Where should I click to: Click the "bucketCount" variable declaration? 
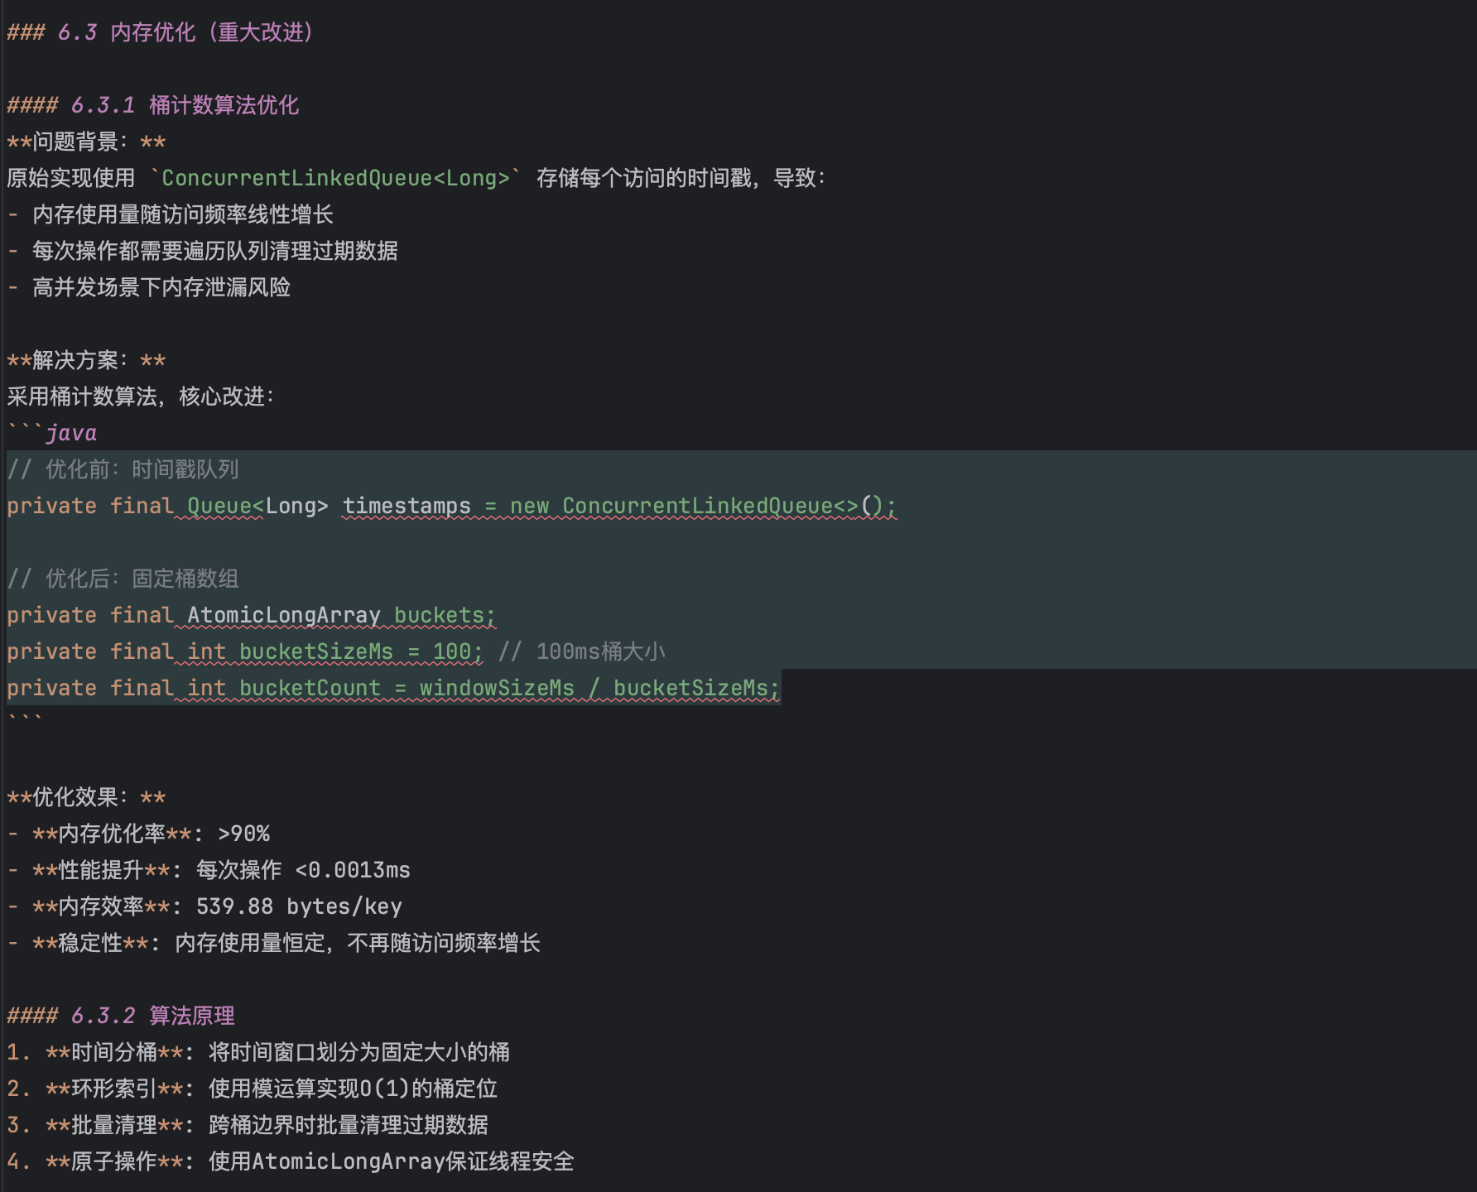pos(310,688)
